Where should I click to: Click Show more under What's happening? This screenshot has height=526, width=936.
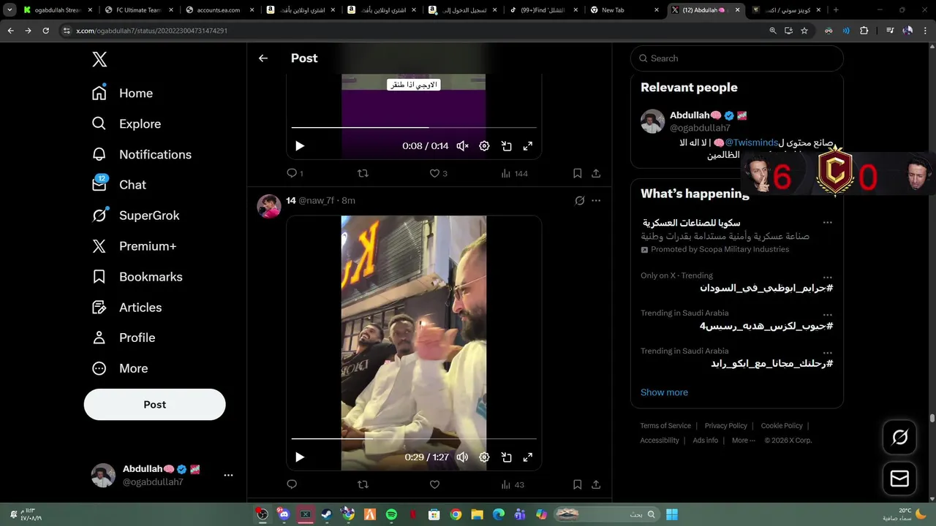[x=664, y=392]
